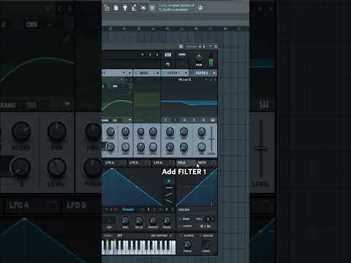This screenshot has width=351, height=263.
Task: Click the pencil edit icon above keyboard
Action: point(171,235)
